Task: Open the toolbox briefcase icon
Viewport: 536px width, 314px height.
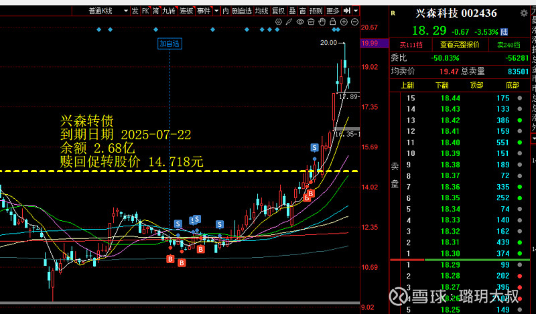Action: (x=311, y=22)
